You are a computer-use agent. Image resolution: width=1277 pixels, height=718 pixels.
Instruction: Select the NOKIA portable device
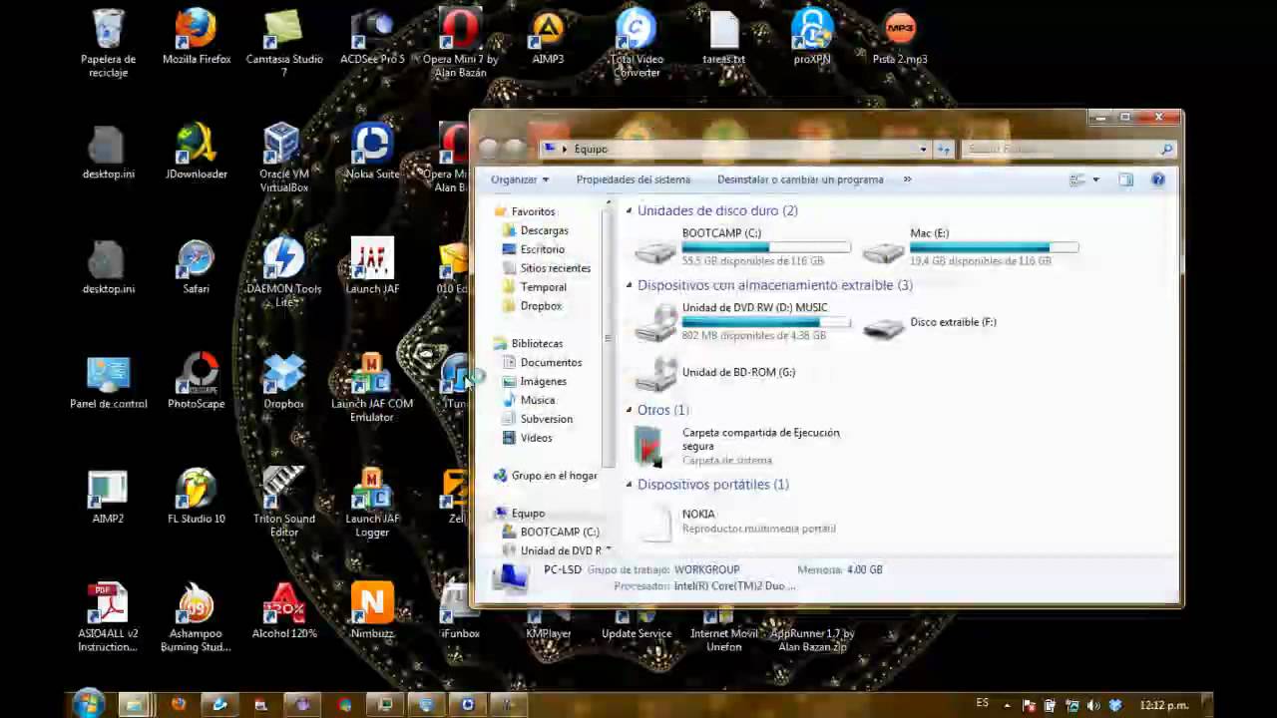736,521
